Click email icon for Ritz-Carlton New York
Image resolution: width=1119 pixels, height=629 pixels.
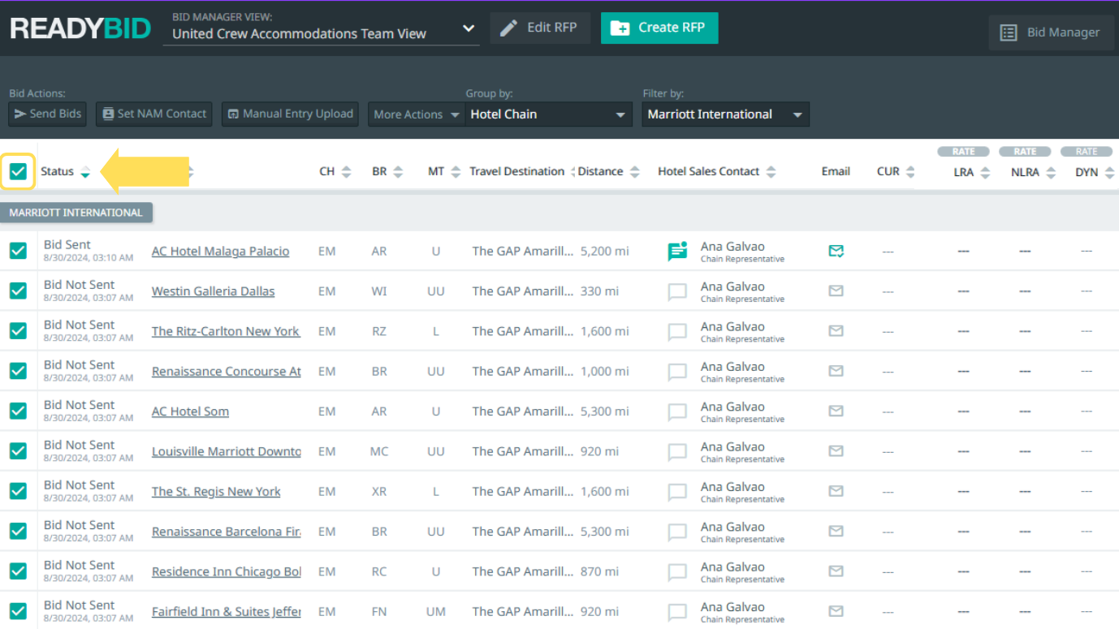coord(836,330)
